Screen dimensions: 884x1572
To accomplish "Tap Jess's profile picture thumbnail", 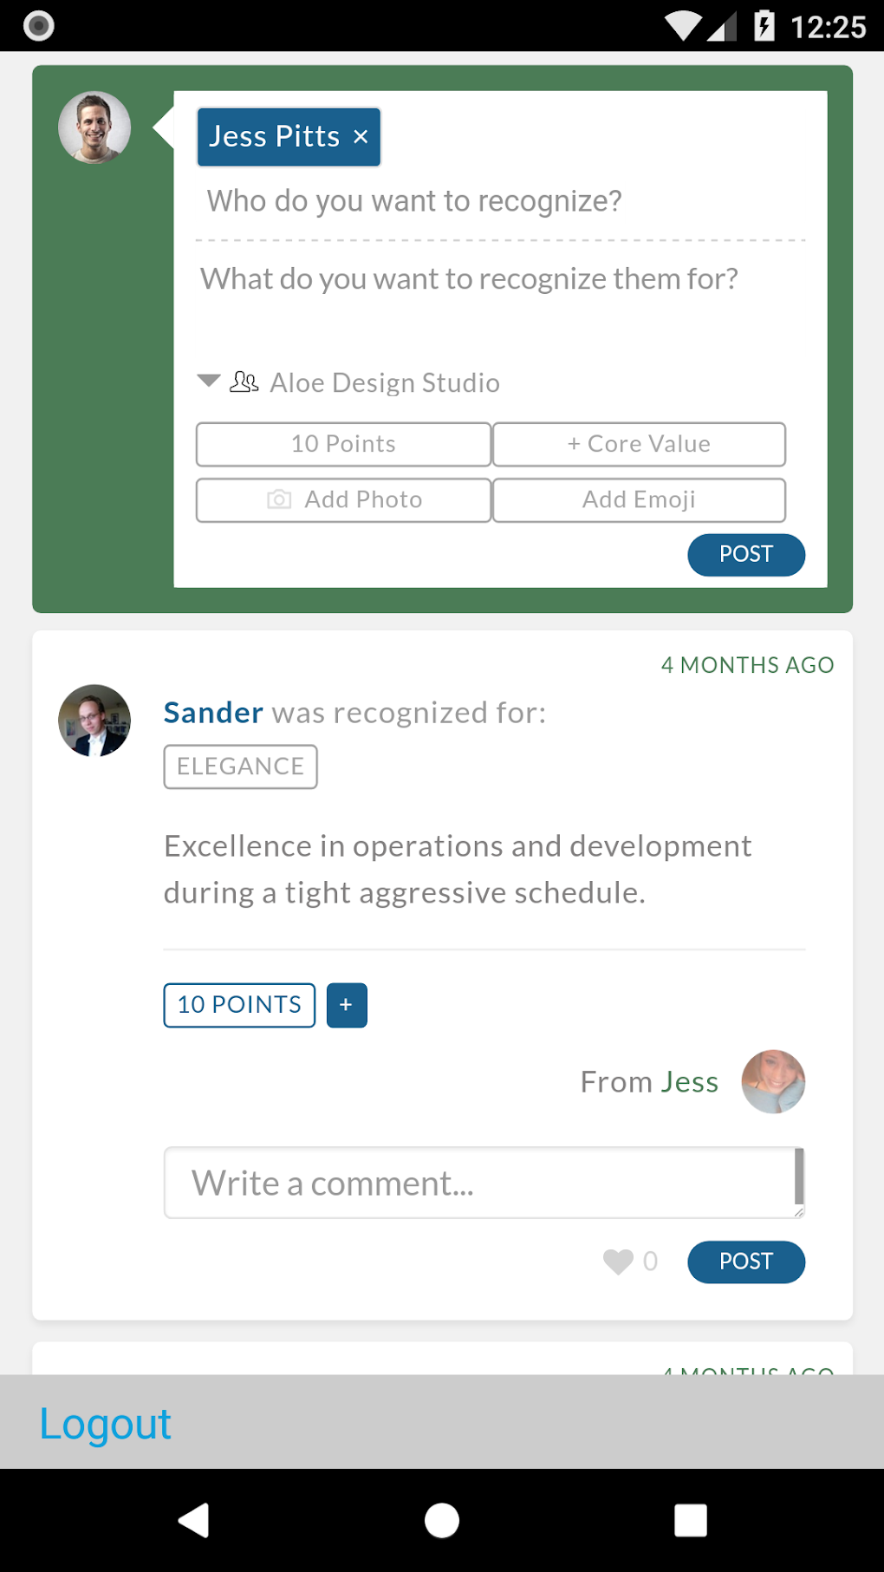I will tap(773, 1082).
